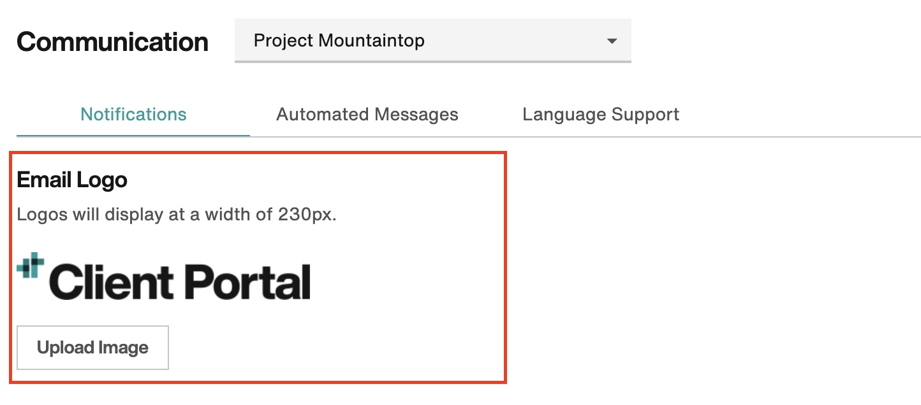Click the word Support in Language Support tab
921x405 pixels.
click(x=645, y=115)
